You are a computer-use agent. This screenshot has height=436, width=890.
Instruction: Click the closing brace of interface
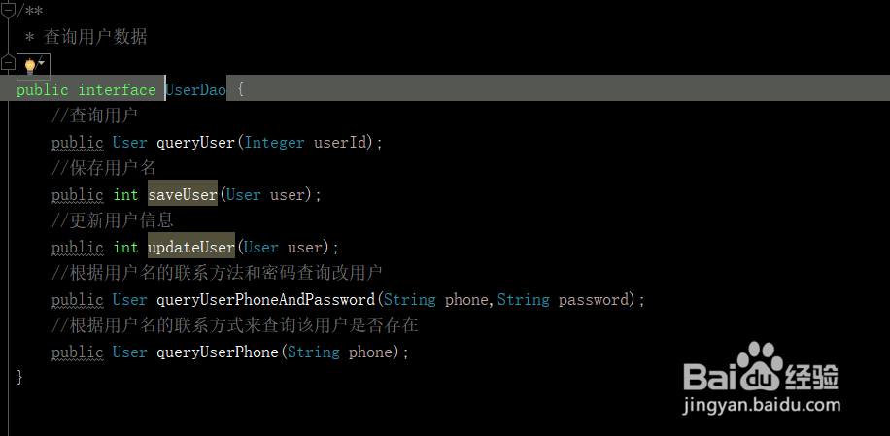(19, 377)
